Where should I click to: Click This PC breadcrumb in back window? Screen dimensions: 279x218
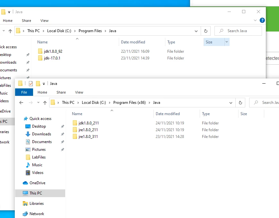(x=33, y=31)
